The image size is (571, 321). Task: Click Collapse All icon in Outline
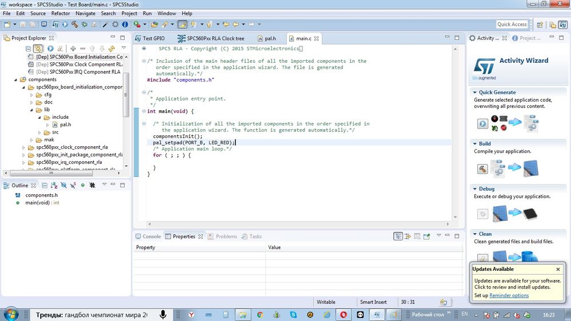(x=45, y=185)
